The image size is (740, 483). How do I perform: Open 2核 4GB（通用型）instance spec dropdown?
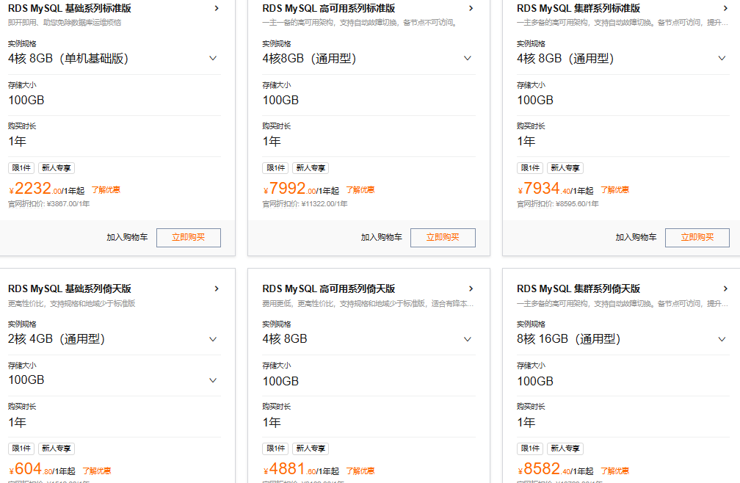coord(213,339)
